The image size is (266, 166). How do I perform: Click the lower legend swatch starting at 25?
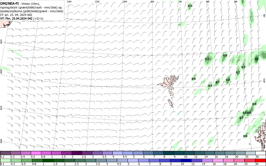click(250, 160)
